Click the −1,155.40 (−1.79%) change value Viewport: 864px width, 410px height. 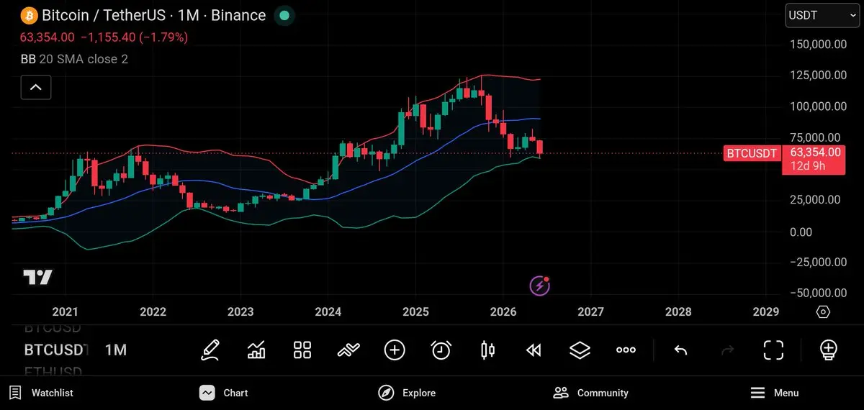tap(134, 37)
